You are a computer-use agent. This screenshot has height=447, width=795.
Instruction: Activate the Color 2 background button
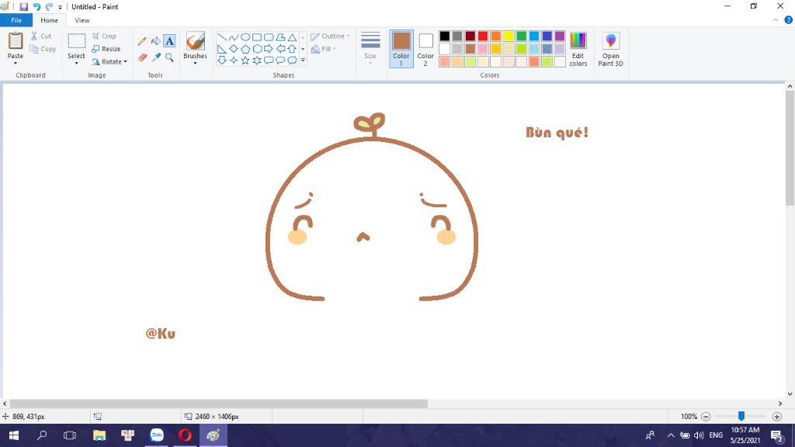pos(425,49)
